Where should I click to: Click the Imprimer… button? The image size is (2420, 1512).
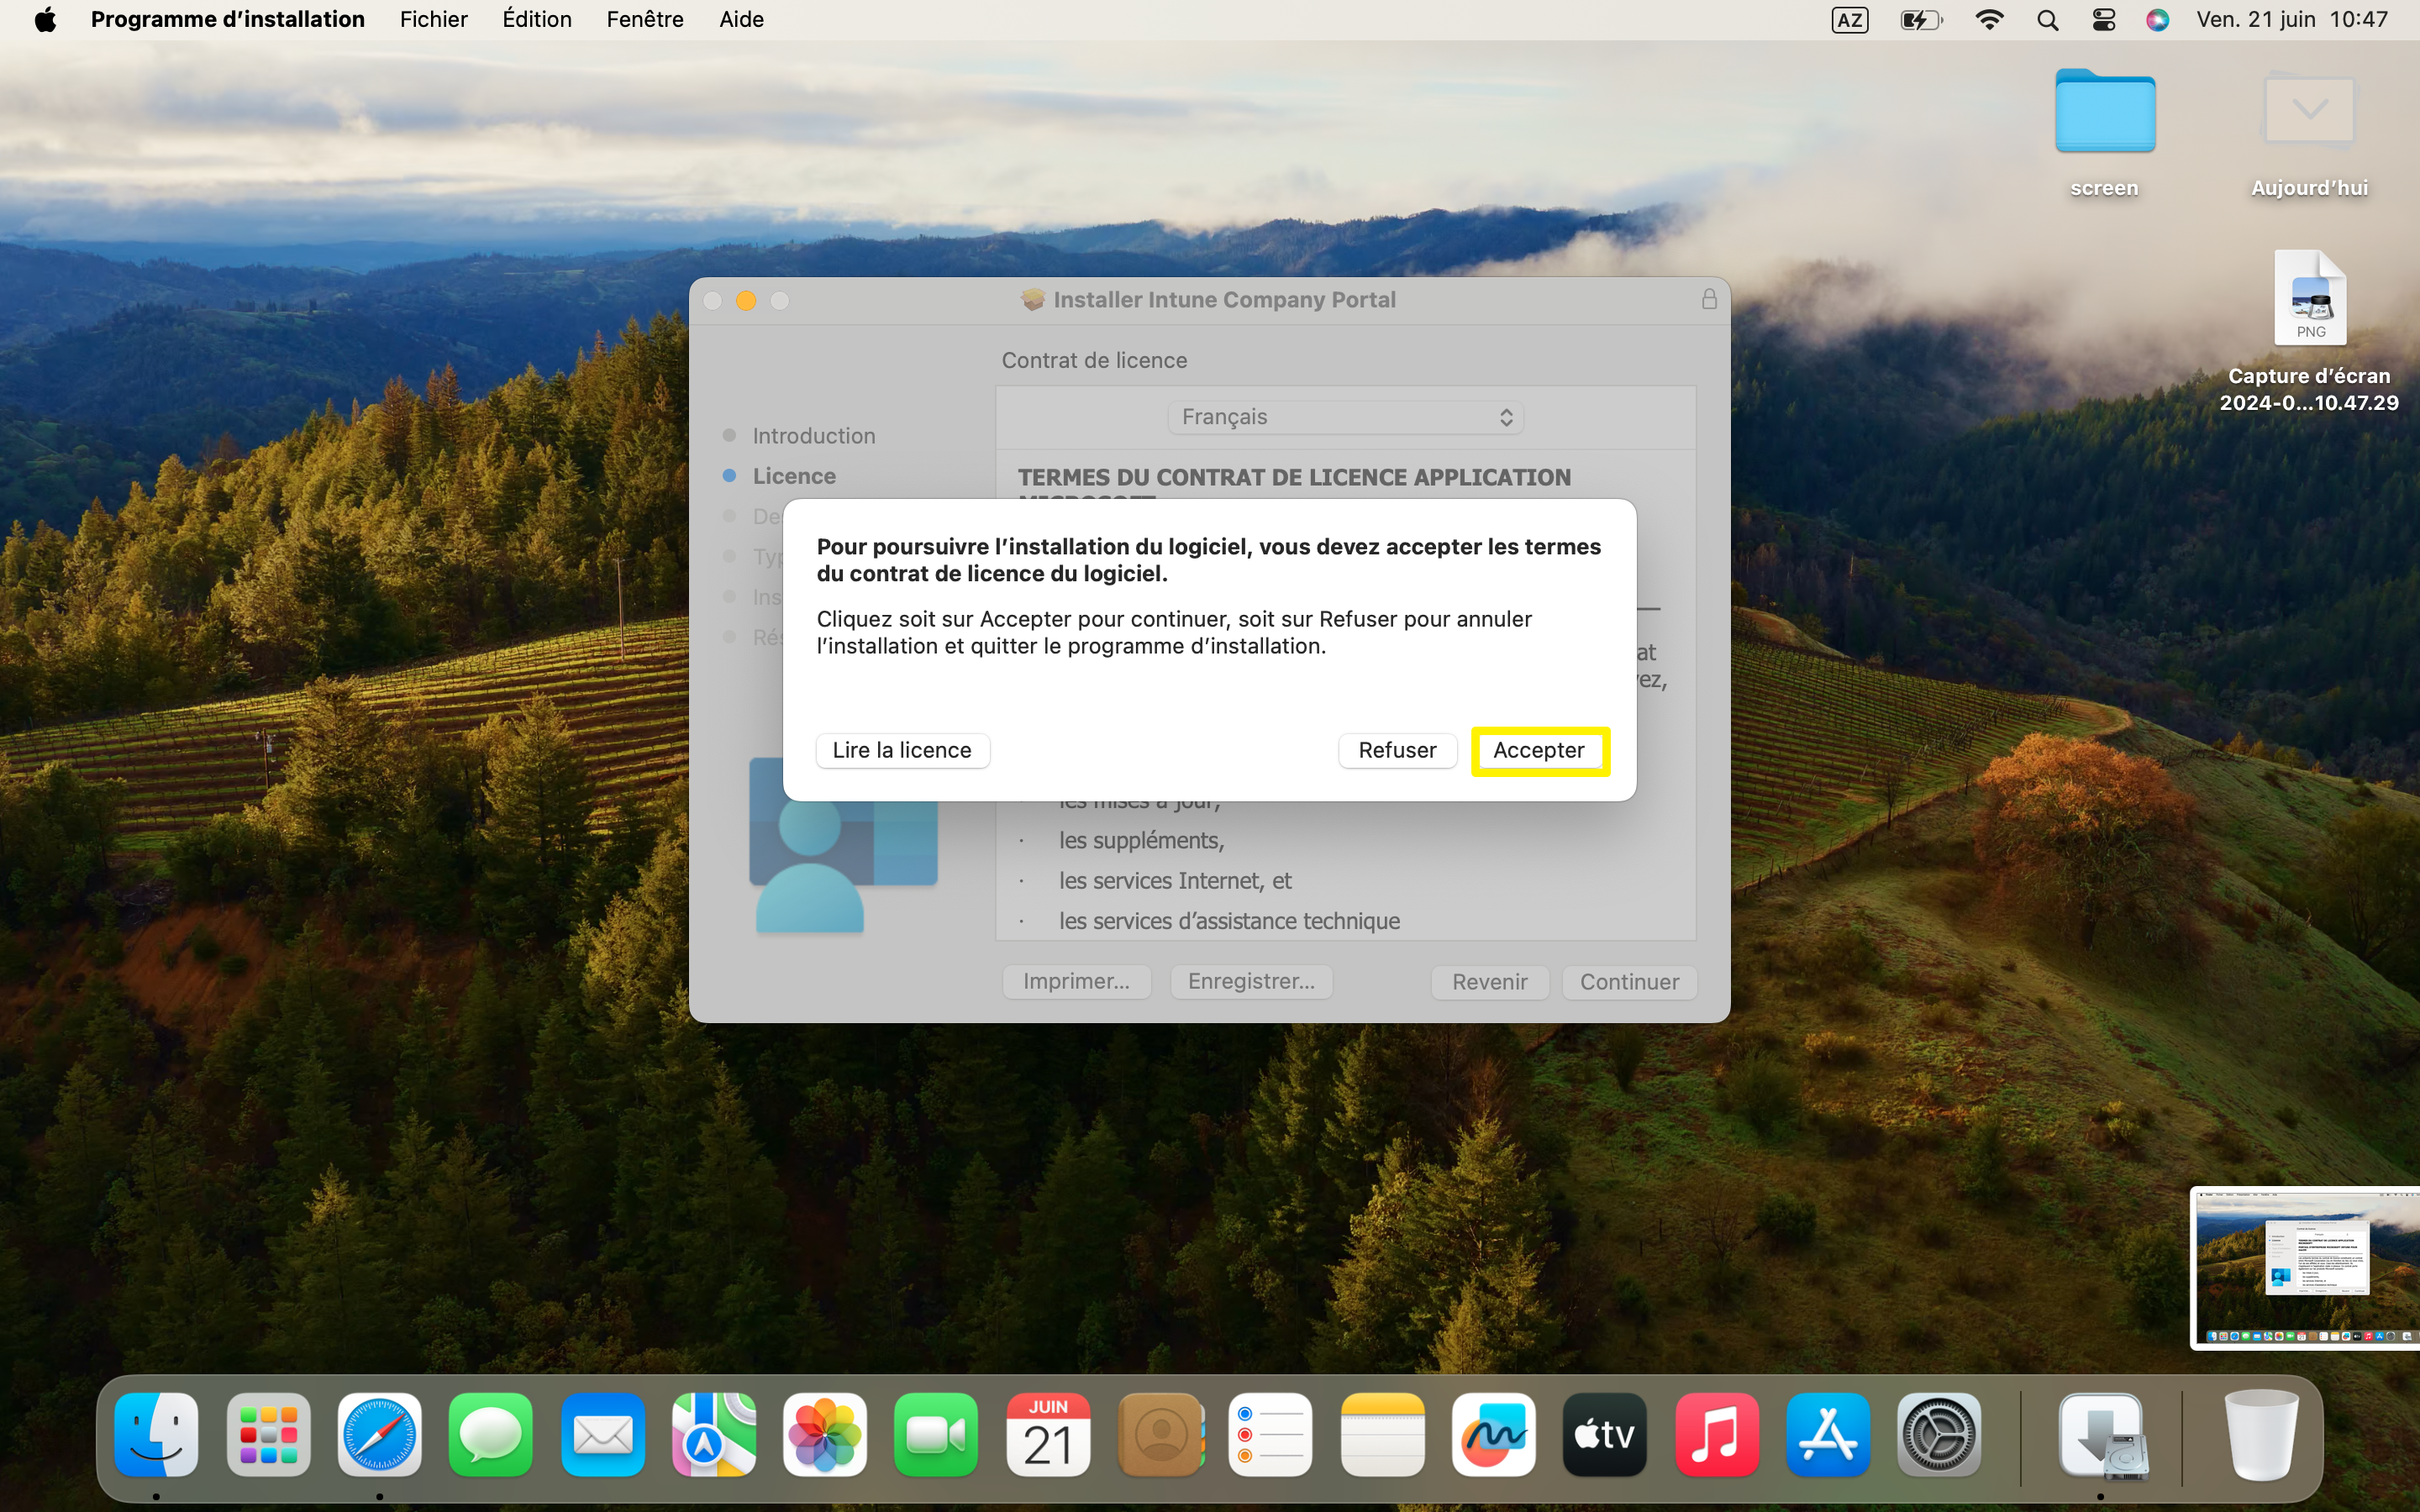(1076, 982)
